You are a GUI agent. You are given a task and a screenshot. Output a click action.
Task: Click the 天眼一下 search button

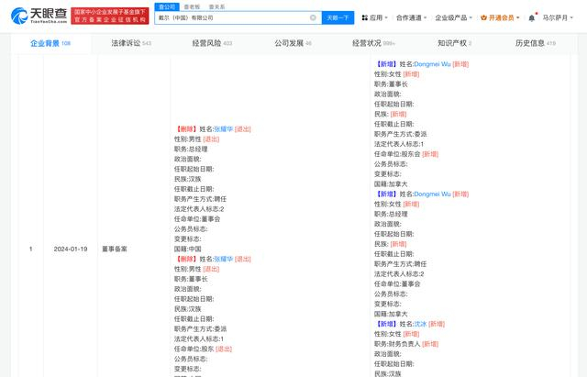(x=338, y=17)
